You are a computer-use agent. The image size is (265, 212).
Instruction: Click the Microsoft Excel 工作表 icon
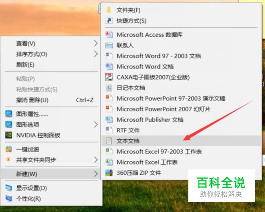pyautogui.click(x=109, y=162)
